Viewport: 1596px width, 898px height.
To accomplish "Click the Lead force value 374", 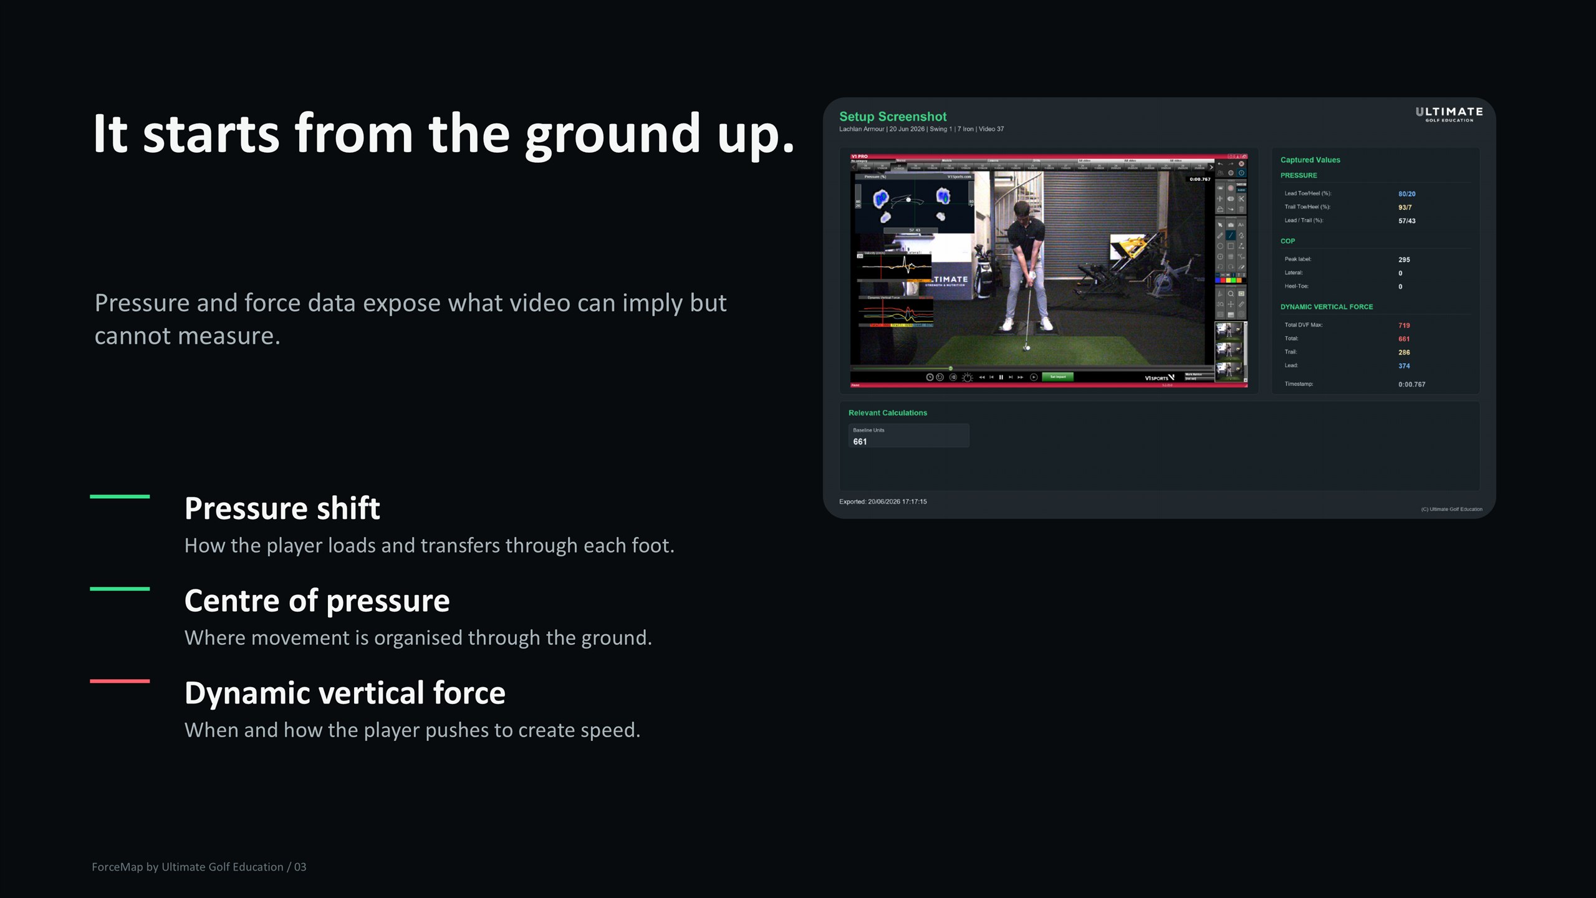I will [1404, 366].
